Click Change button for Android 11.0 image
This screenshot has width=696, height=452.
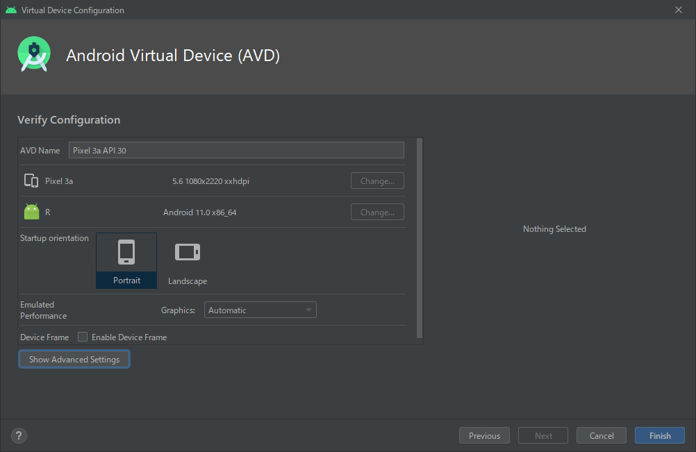click(x=377, y=212)
